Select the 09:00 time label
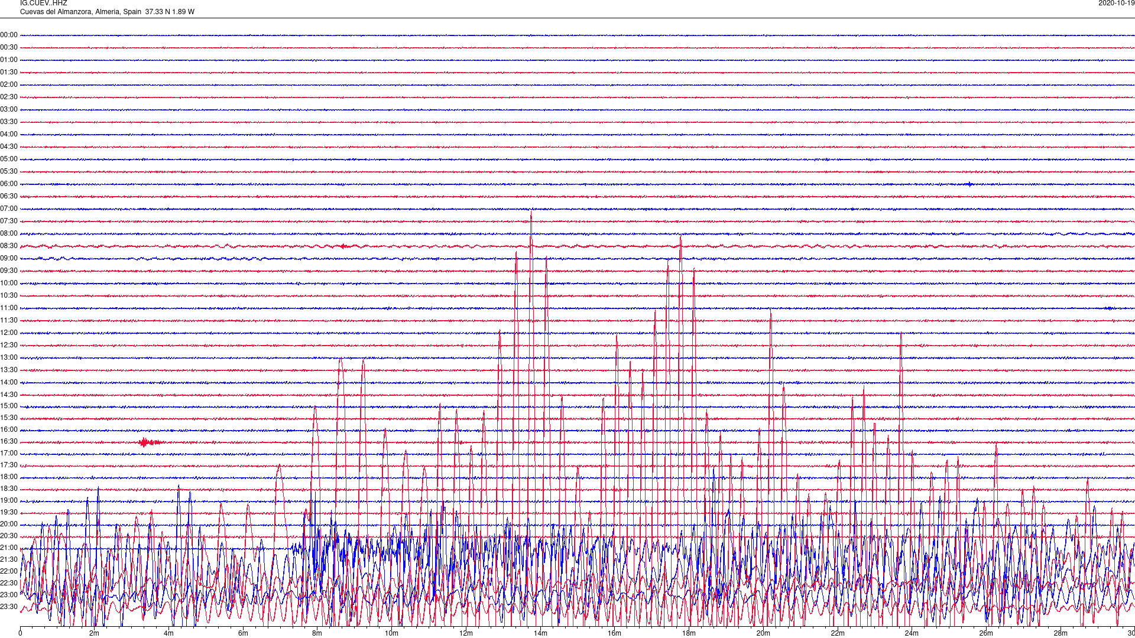Screen dimensions: 1135x638 (9, 258)
